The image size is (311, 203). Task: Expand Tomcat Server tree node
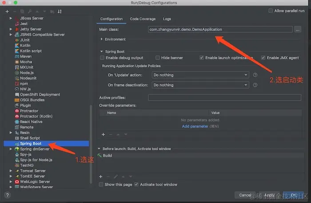pyautogui.click(x=11, y=171)
